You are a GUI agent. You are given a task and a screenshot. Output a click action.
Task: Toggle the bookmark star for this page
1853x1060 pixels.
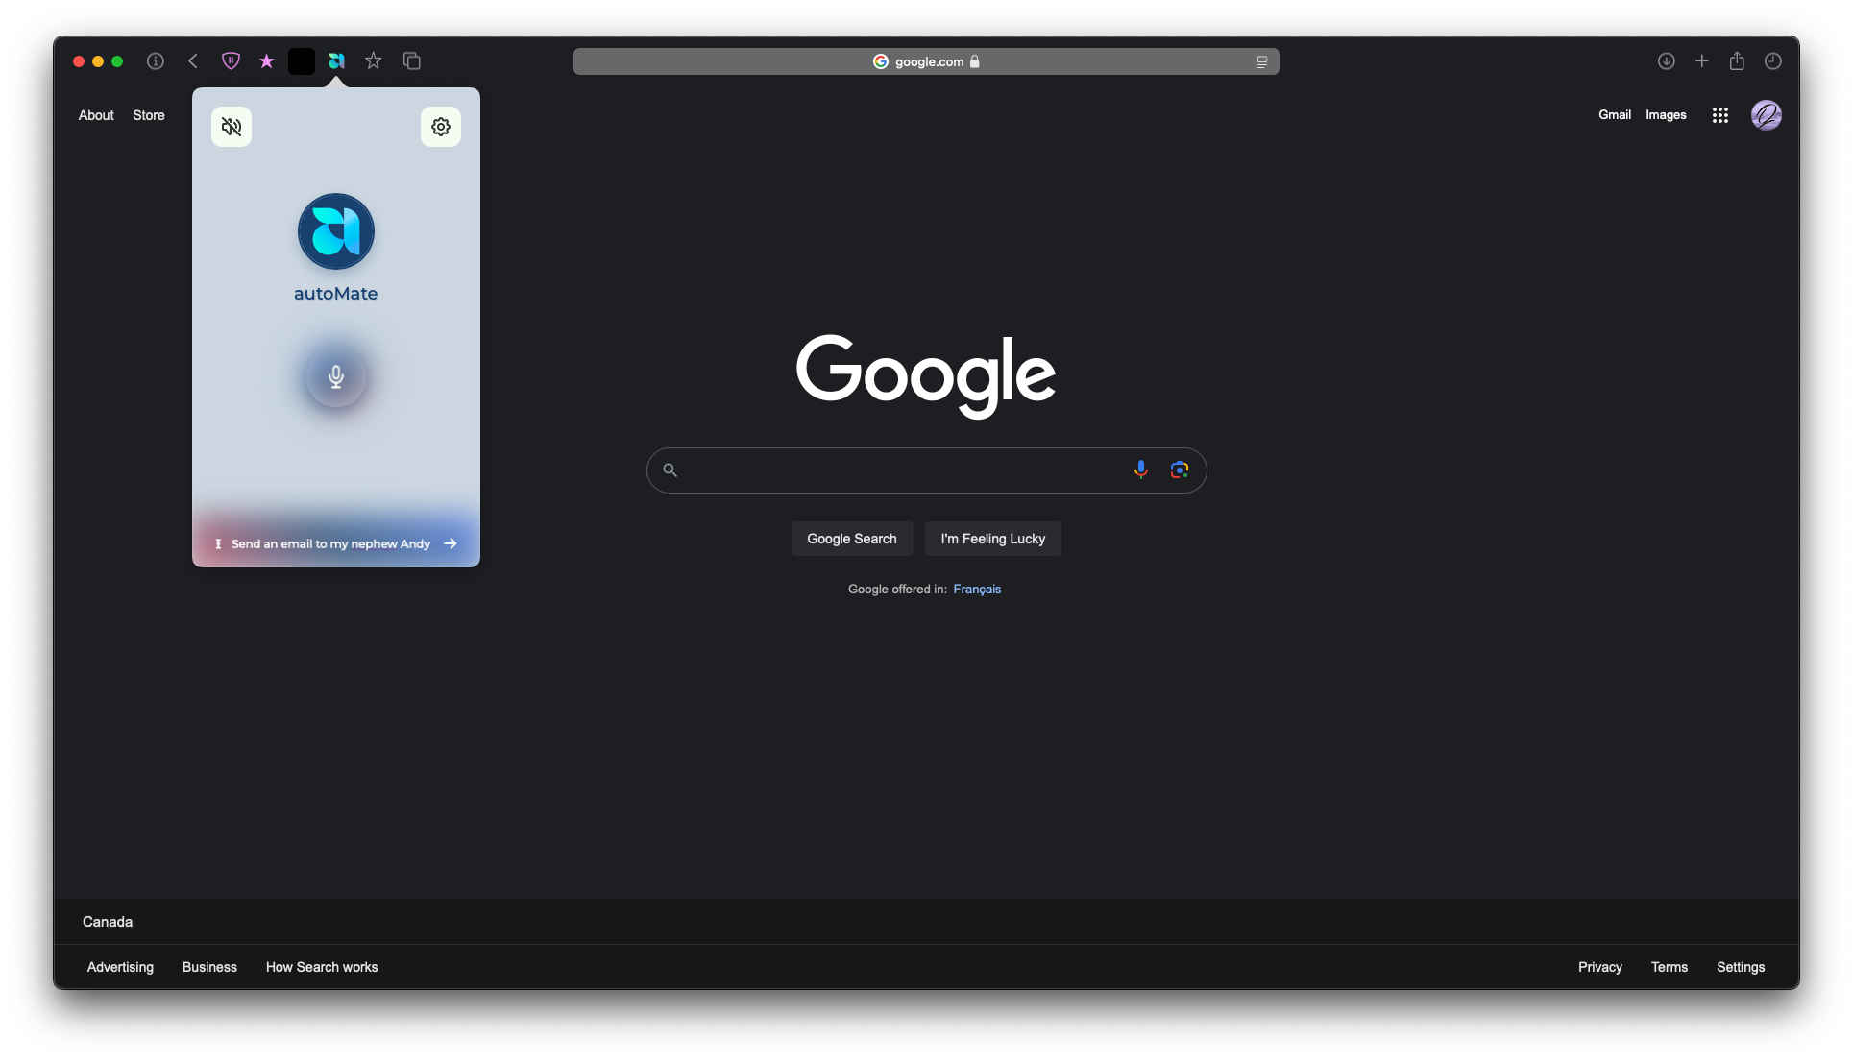point(373,60)
